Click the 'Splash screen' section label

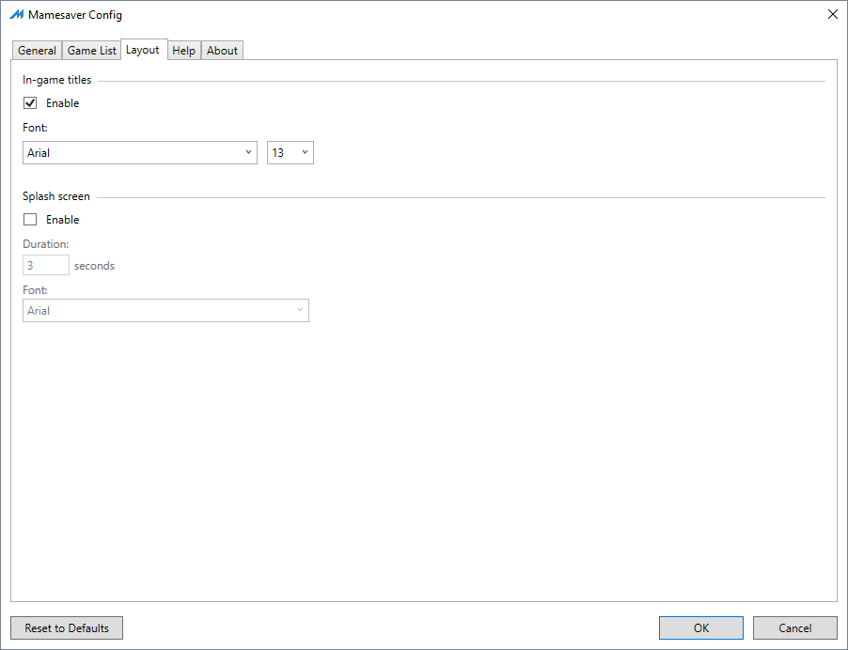coord(56,196)
